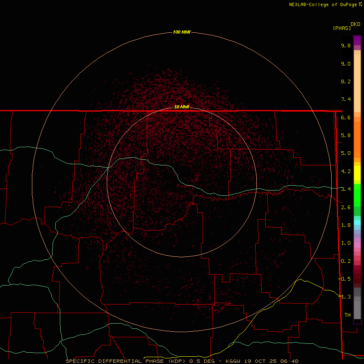Click the 5.8 legend value
The height and width of the screenshot is (364, 364).
click(x=346, y=135)
